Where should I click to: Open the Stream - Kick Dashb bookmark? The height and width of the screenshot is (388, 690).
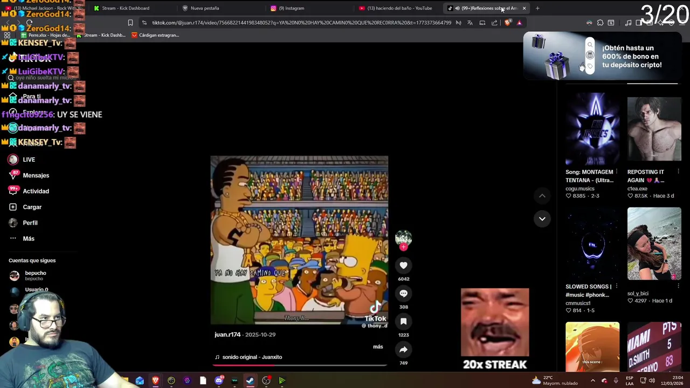click(101, 35)
